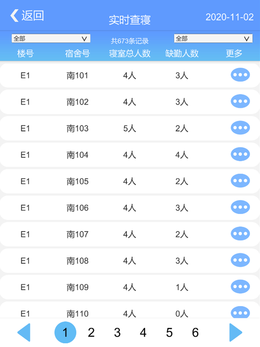This screenshot has width=260, height=347.
Task: Click the ellipsis icon for 南110
Action: 240,314
